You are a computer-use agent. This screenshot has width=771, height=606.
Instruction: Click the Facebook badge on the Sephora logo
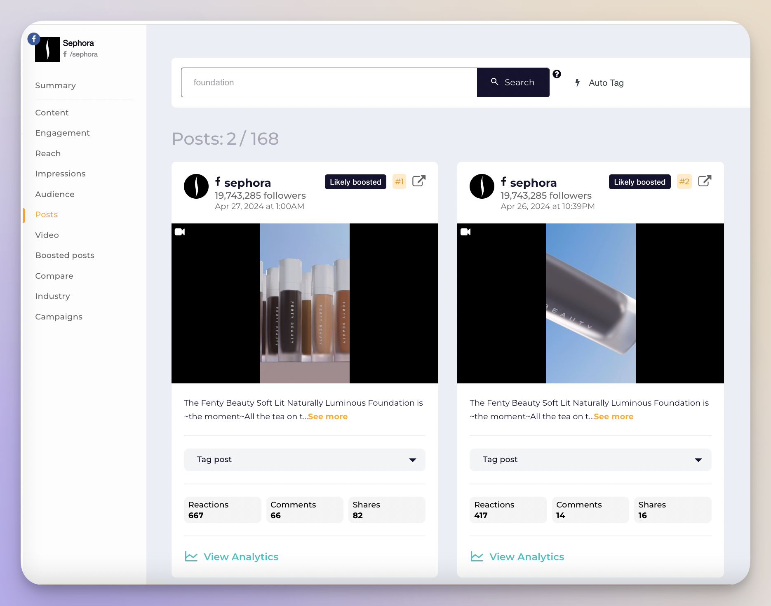tap(34, 39)
